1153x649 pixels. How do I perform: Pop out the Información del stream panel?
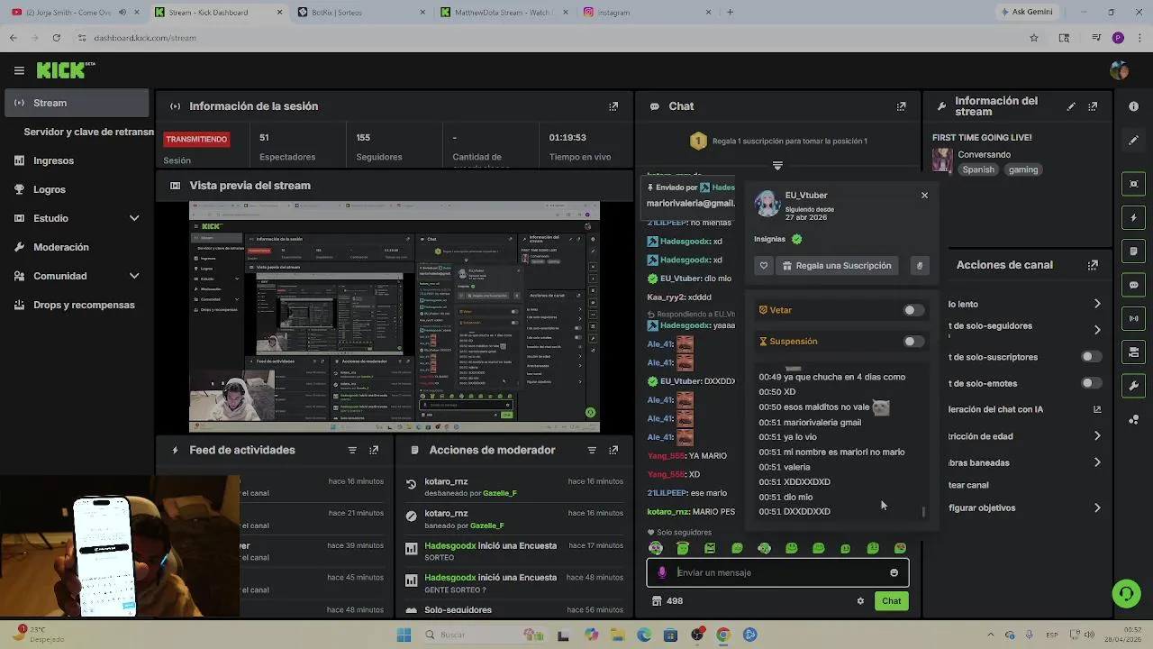pos(1093,106)
